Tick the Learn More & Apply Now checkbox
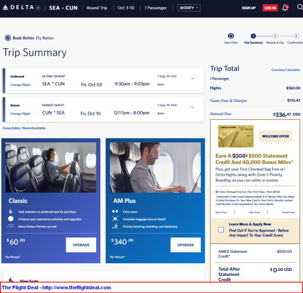This screenshot has width=303, height=293. (x=221, y=230)
